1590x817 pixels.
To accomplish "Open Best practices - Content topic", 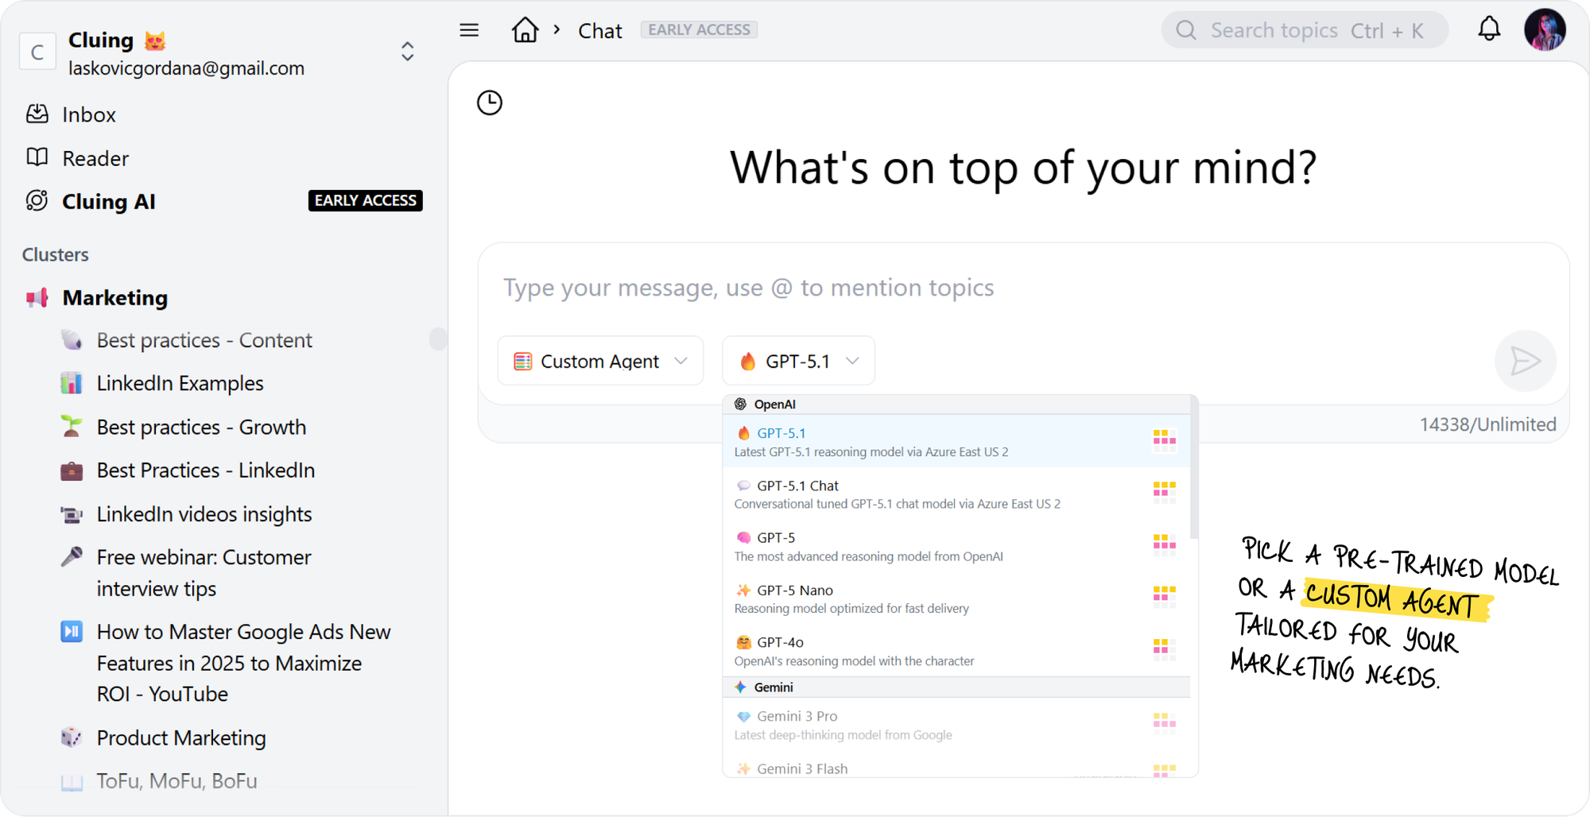I will [x=204, y=340].
